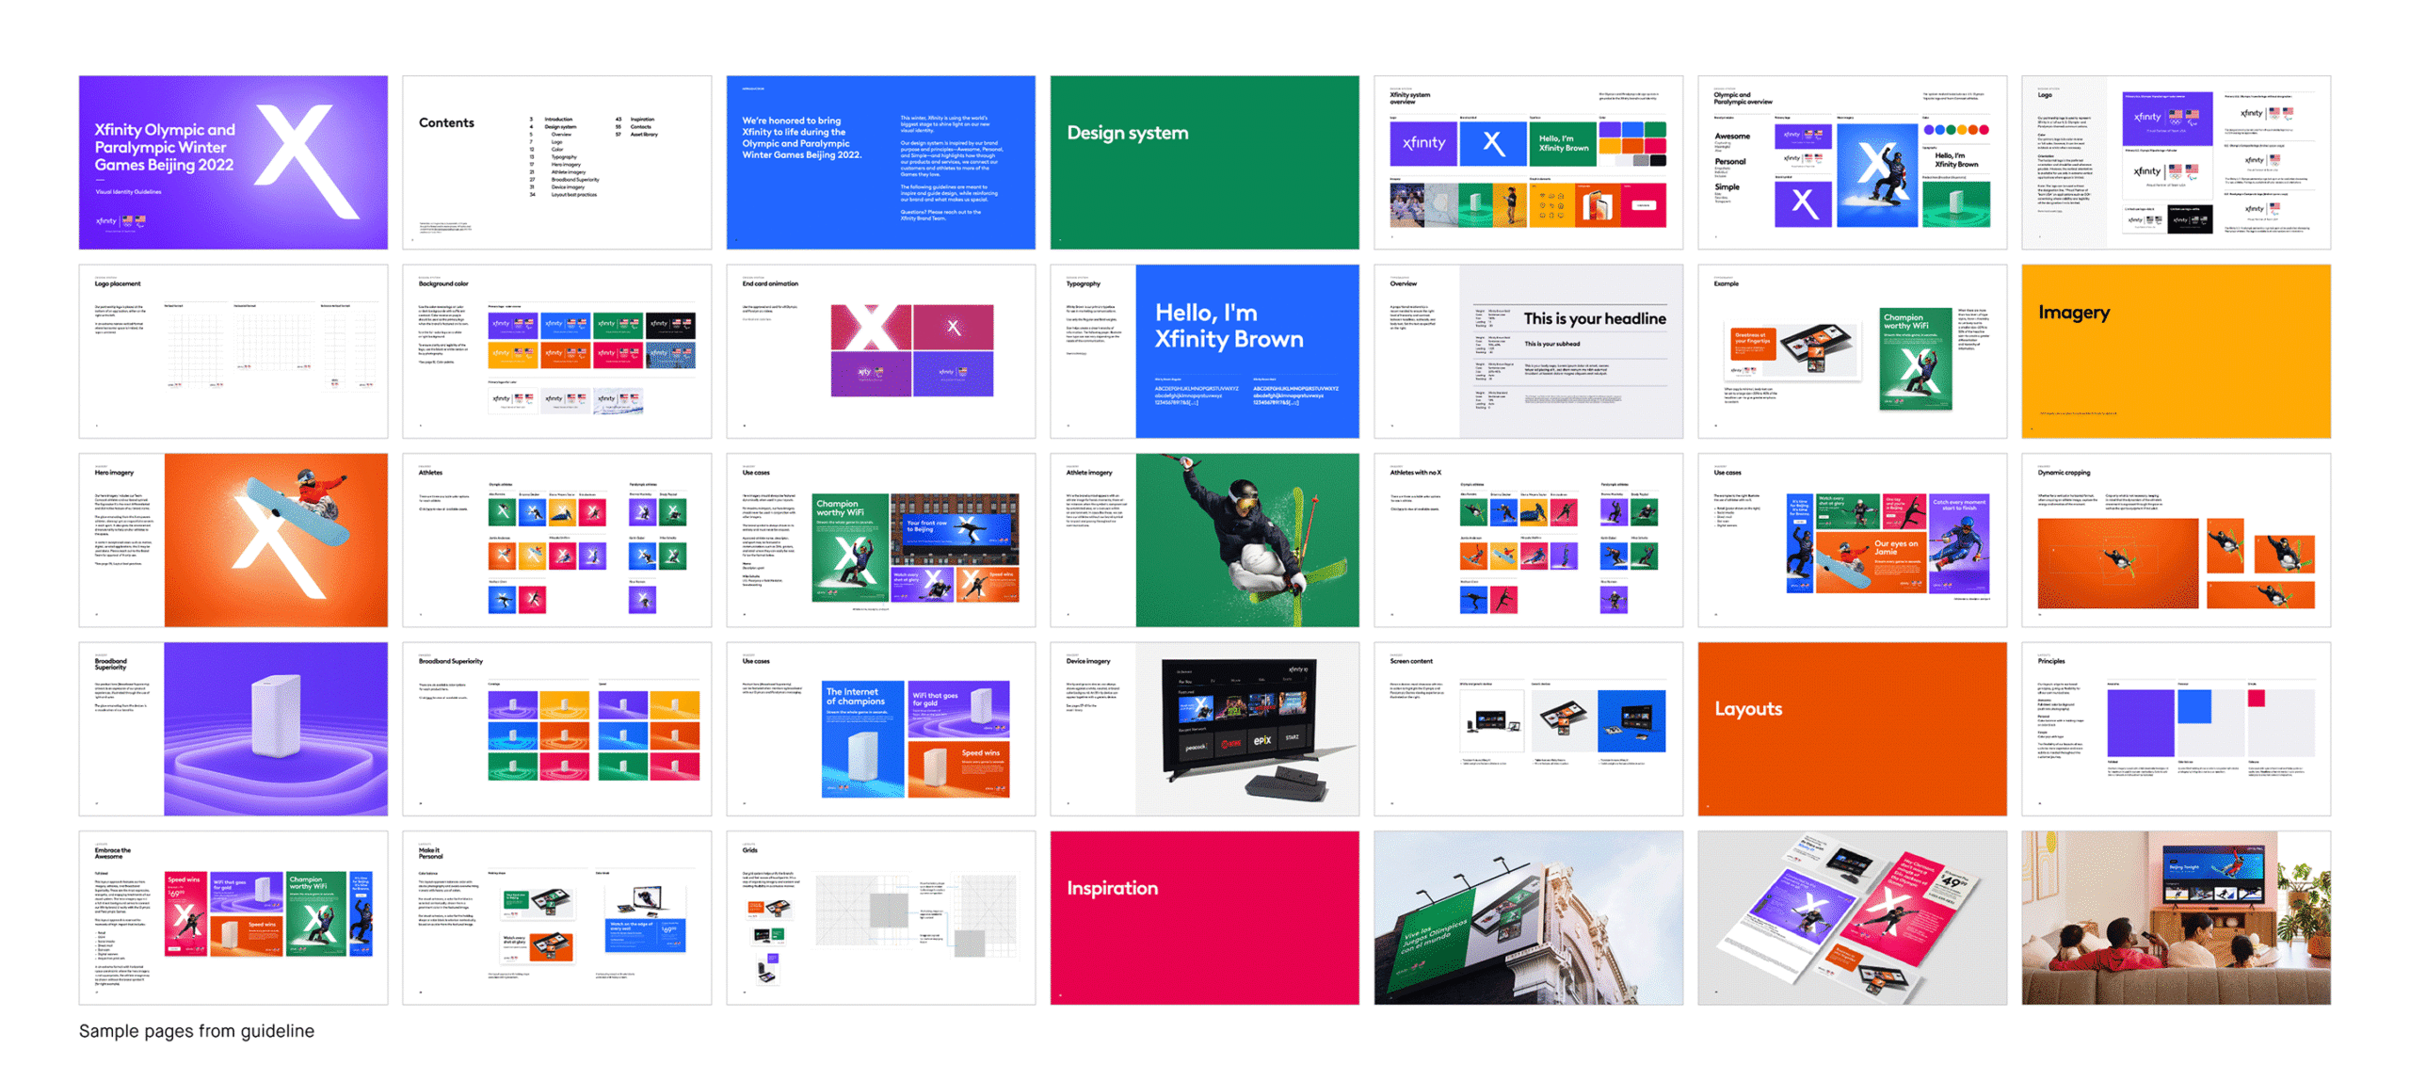Open the green Design system divider page
This screenshot has height=1081, width=2410.
coord(1204,162)
